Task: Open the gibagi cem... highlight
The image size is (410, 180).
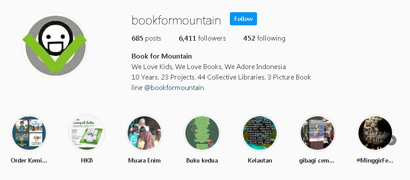Action: pyautogui.click(x=317, y=133)
